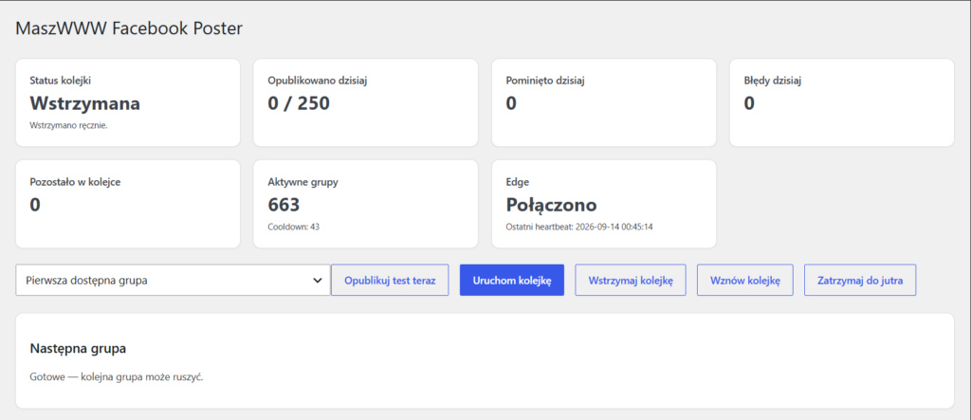This screenshot has width=971, height=420.
Task: Click Zatrzymaj do jutra button
Action: [x=859, y=280]
